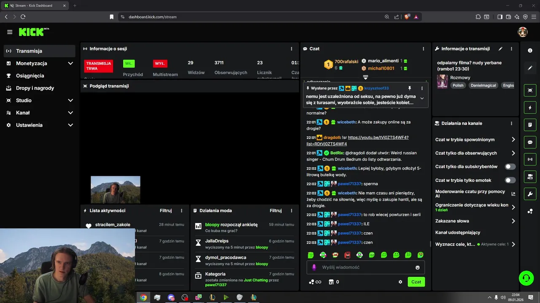Open the taskbar volume speaker icon

[x=503, y=297]
